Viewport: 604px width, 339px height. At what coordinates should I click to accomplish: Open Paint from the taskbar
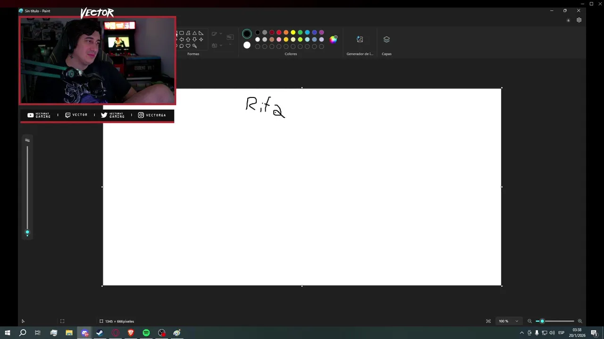point(177,333)
